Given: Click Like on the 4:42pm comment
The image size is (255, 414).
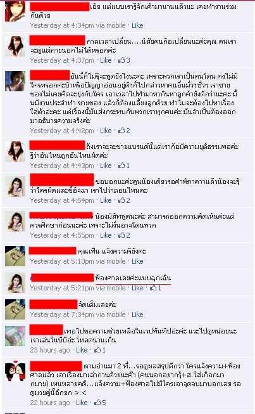Looking at the screenshot, I should tap(106, 131).
